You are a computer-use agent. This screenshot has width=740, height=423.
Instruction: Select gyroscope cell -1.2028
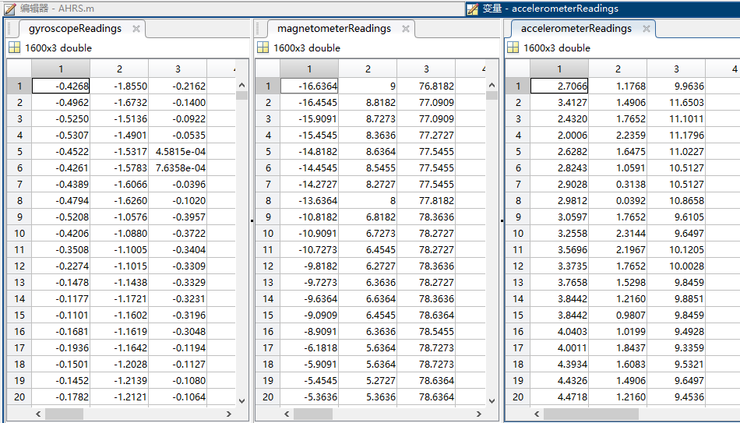click(119, 364)
